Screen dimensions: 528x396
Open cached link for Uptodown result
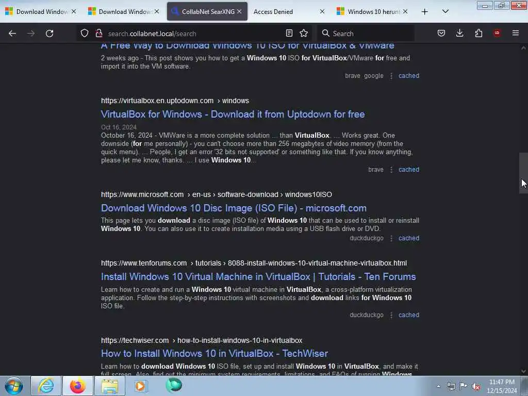(x=409, y=169)
